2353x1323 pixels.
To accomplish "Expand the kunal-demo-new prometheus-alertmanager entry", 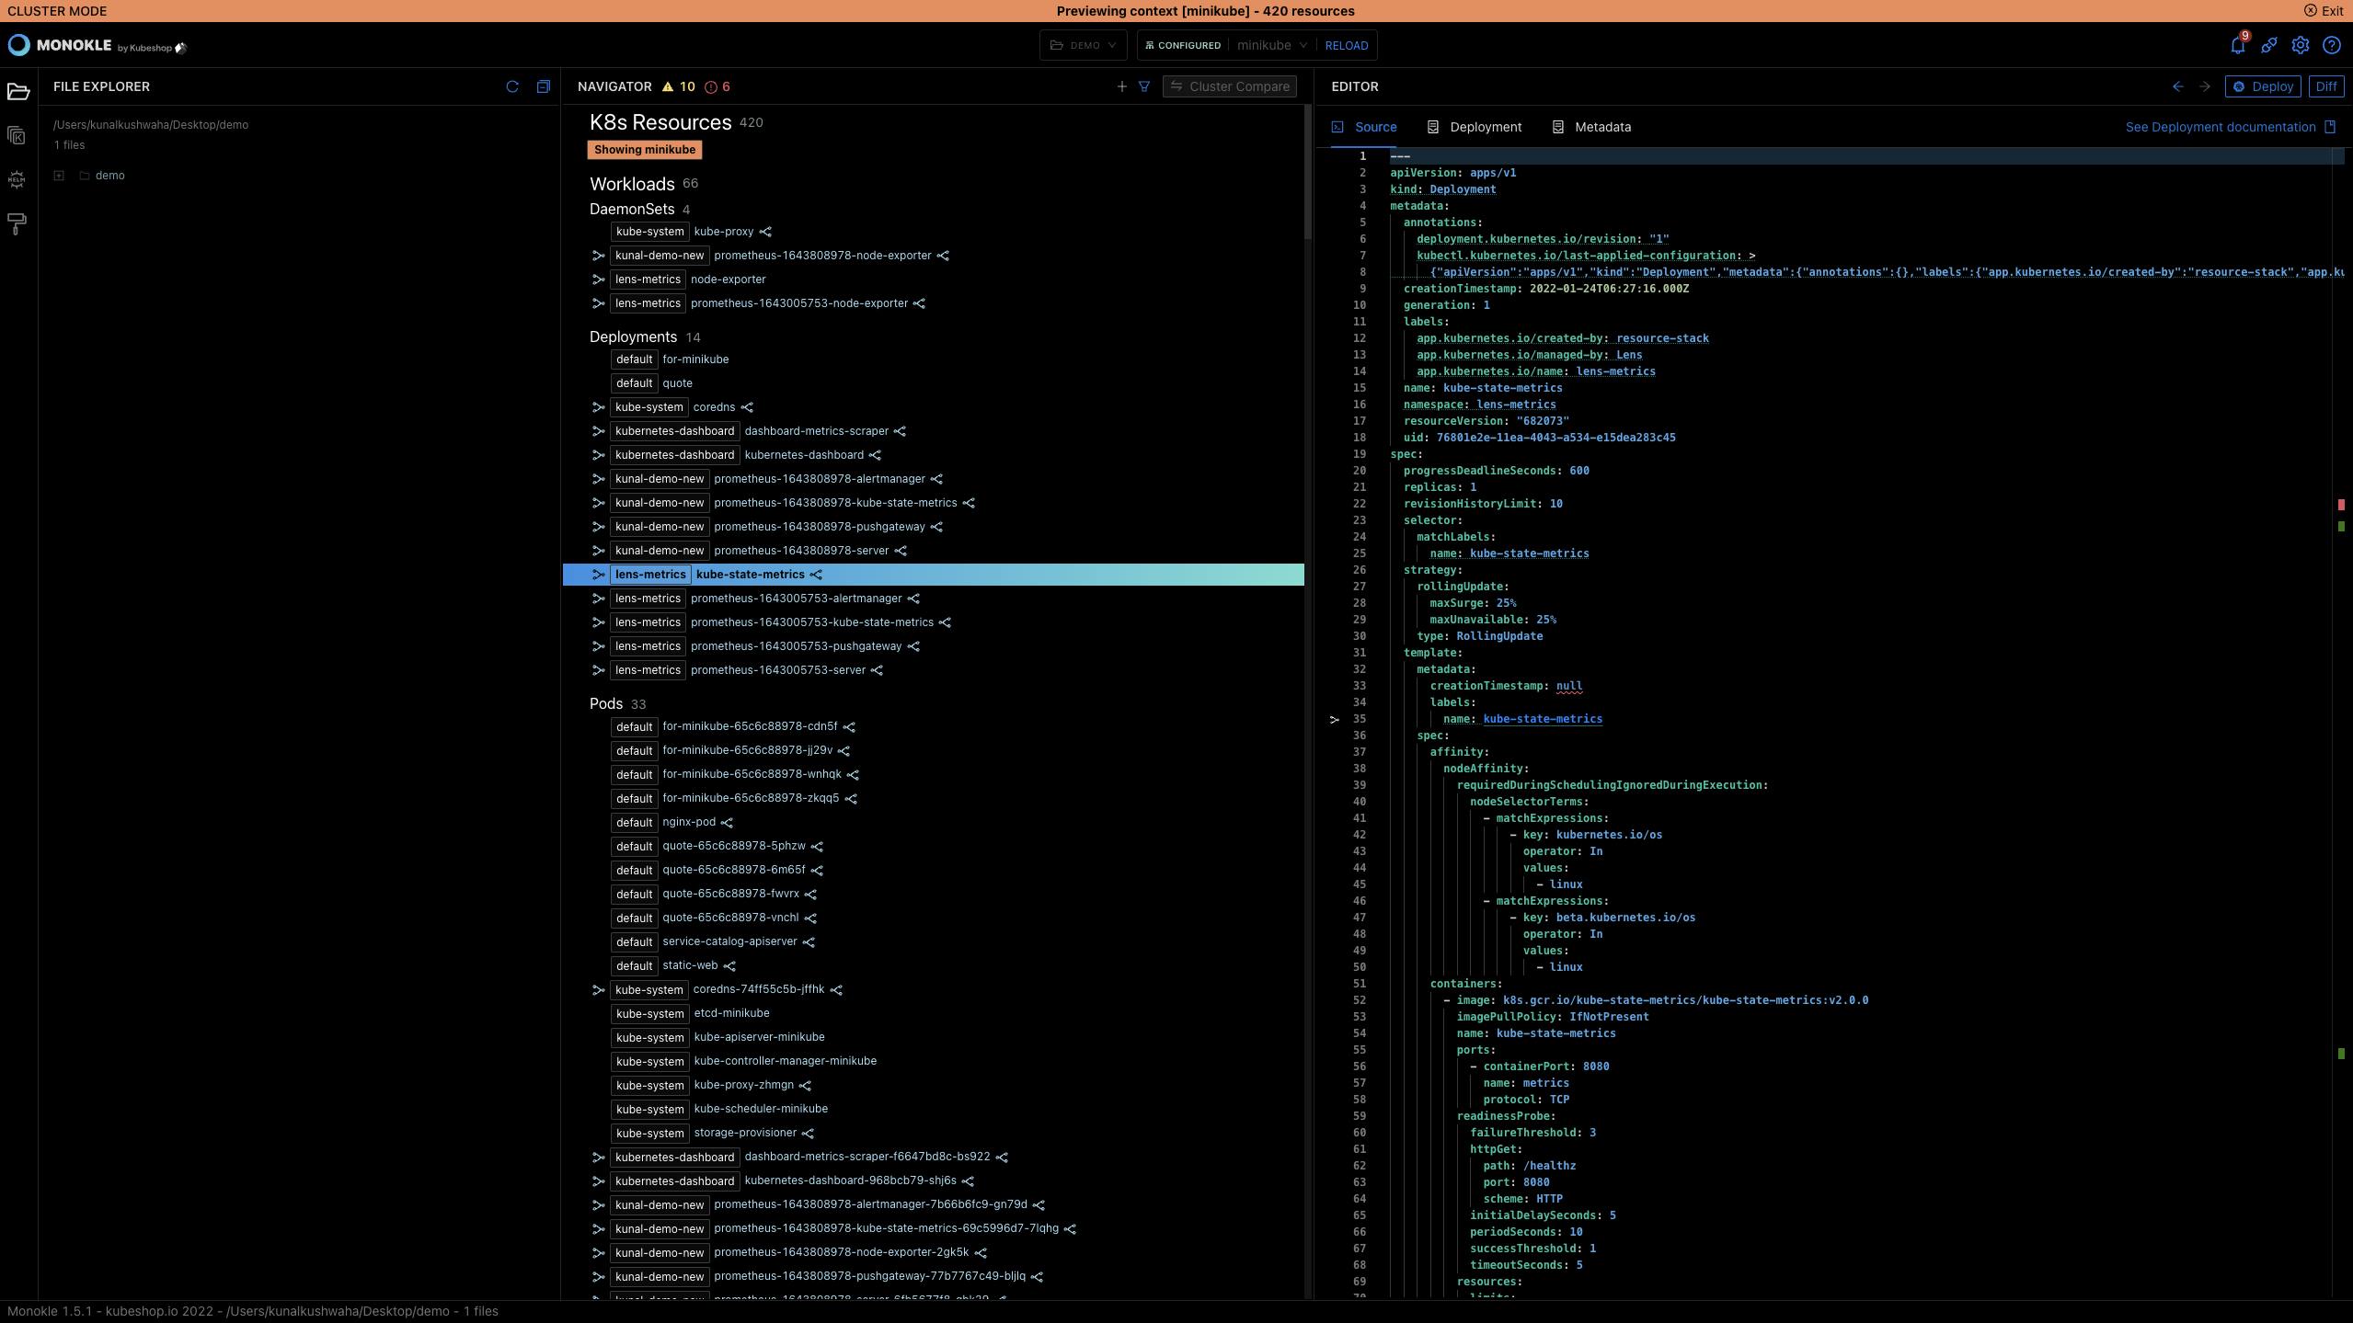I will tap(598, 480).
